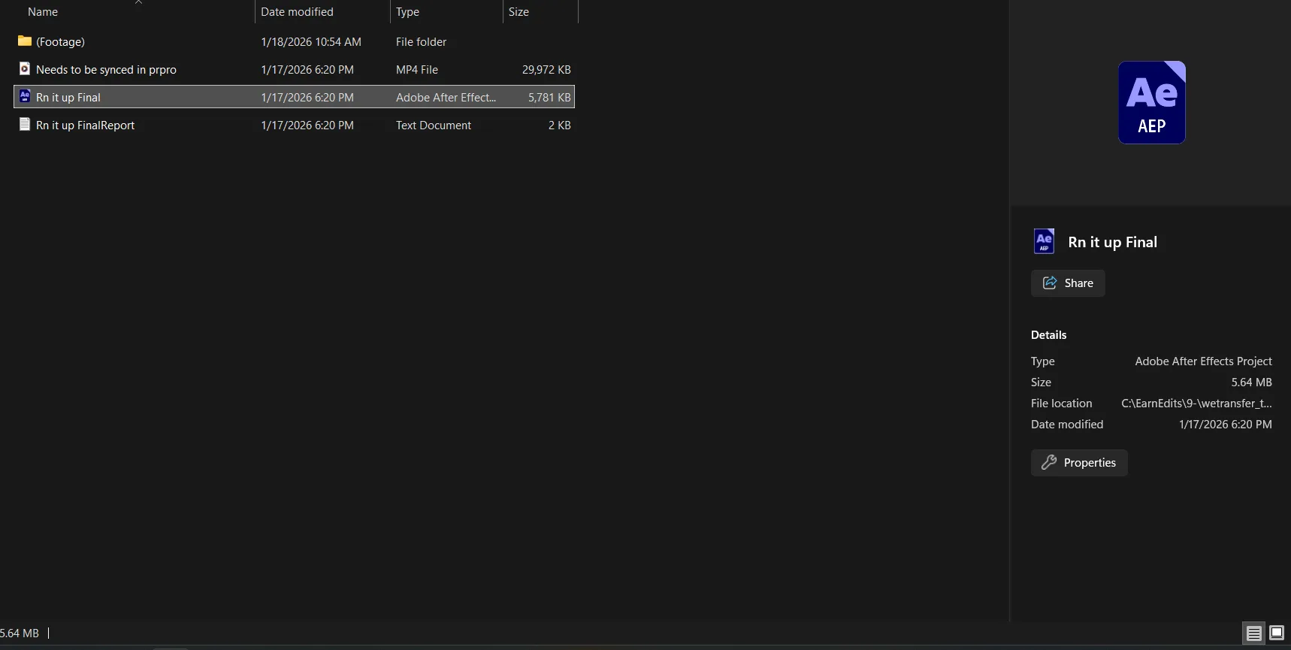This screenshot has height=650, width=1291.
Task: Switch to details view using the status bar icon
Action: pos(1253,633)
